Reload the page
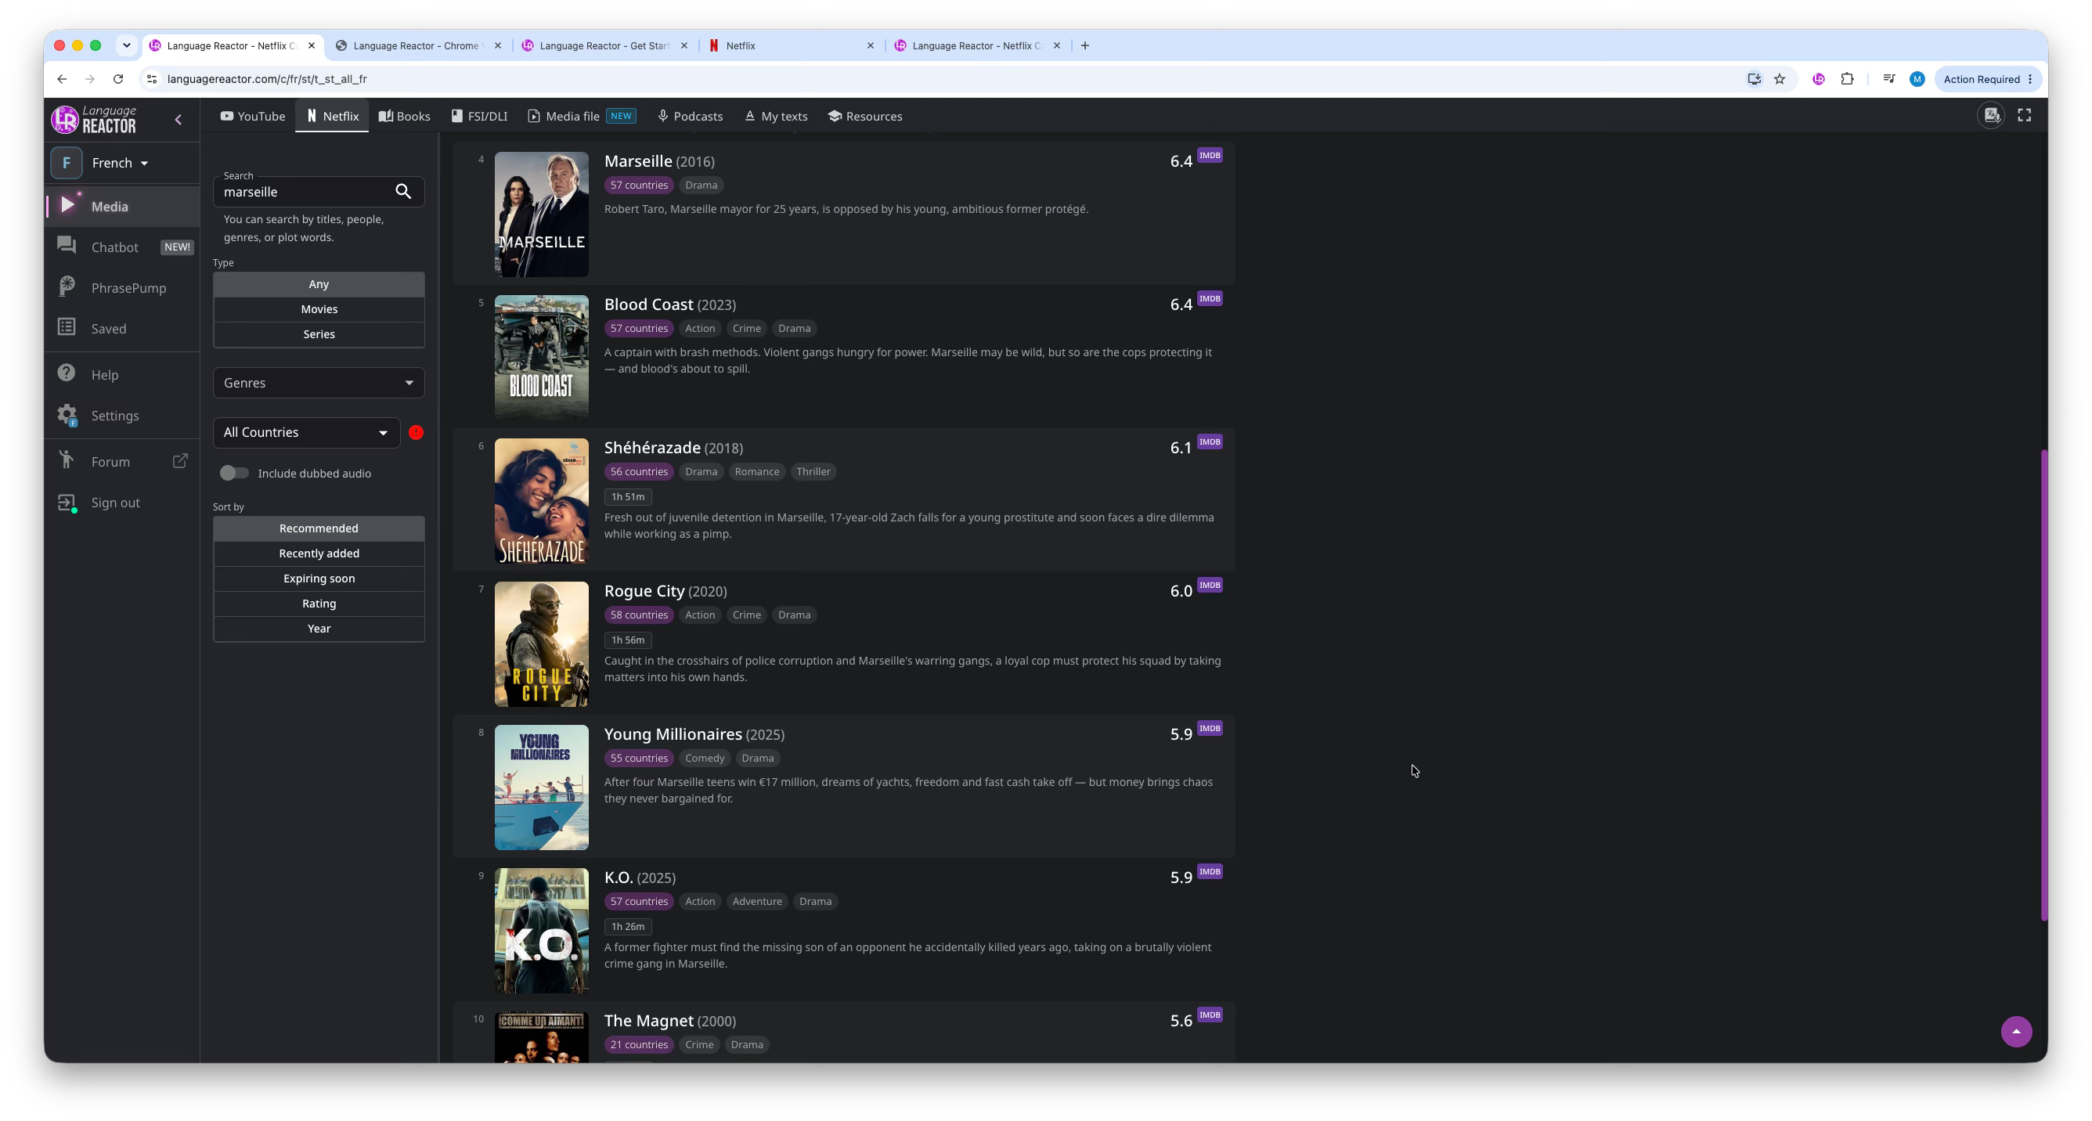 (118, 79)
